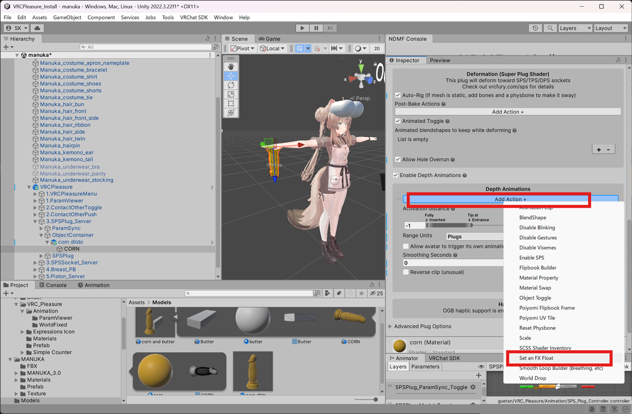Screen dimensions: 632x414
Task: Switch Animator to Parameters view
Action: tap(425, 367)
